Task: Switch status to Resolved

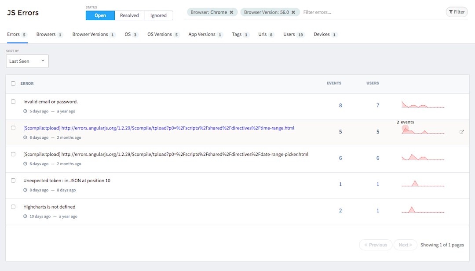Action: [129, 15]
